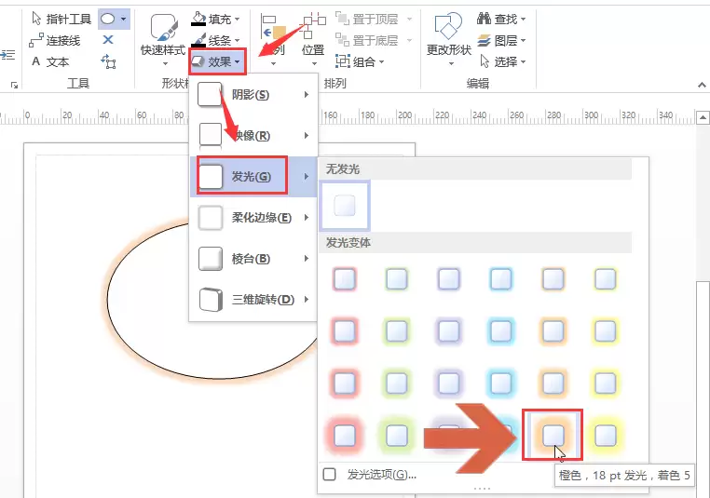Open the 选择 select menu

[502, 61]
